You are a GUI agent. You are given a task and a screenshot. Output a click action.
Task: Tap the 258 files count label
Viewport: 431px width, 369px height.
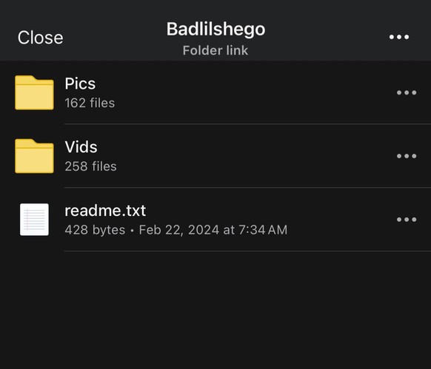click(x=90, y=166)
